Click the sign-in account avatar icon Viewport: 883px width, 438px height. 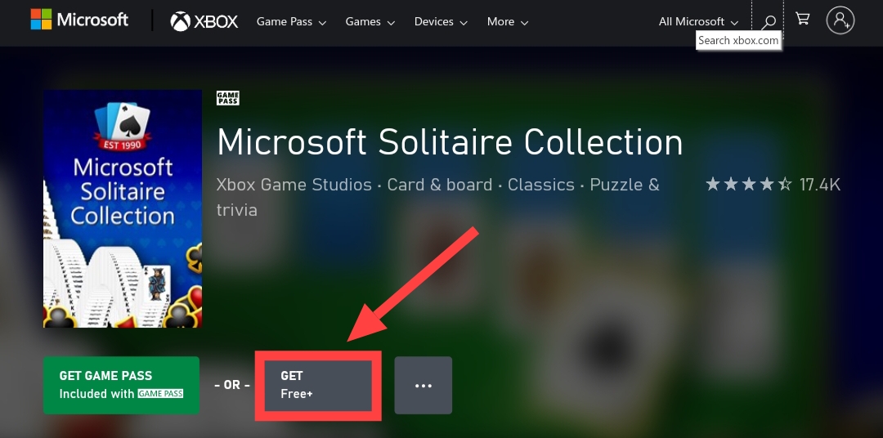click(840, 20)
